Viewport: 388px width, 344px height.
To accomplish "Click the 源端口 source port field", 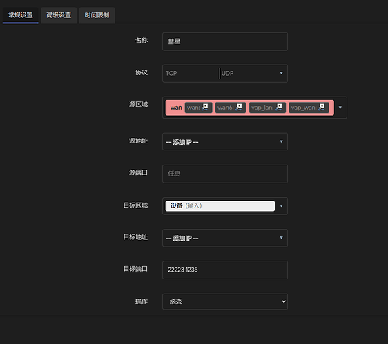I will pos(225,174).
